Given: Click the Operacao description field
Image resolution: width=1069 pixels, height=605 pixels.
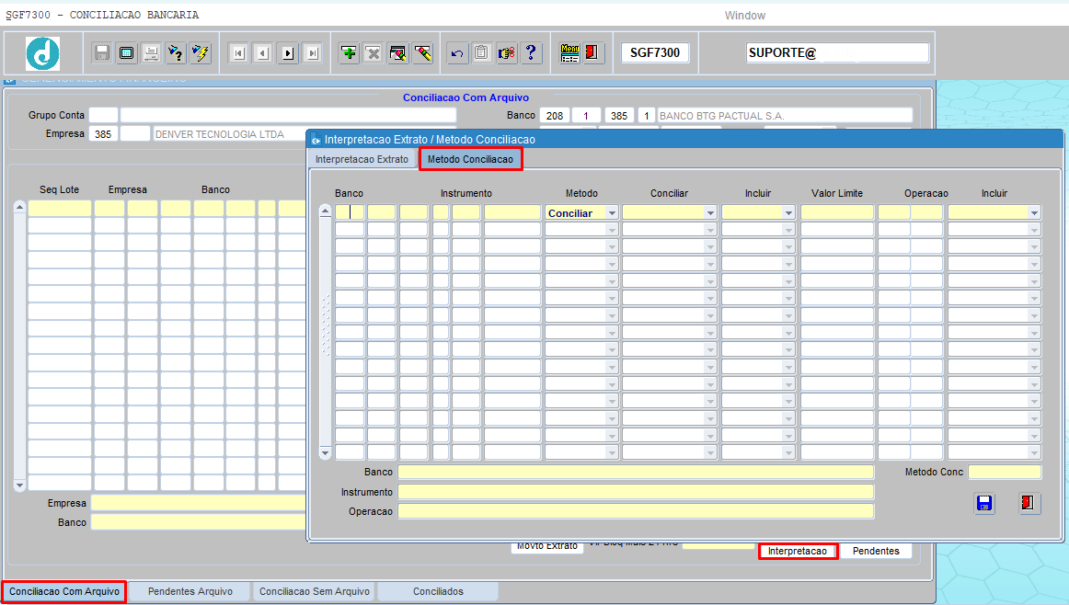Looking at the screenshot, I should [636, 511].
